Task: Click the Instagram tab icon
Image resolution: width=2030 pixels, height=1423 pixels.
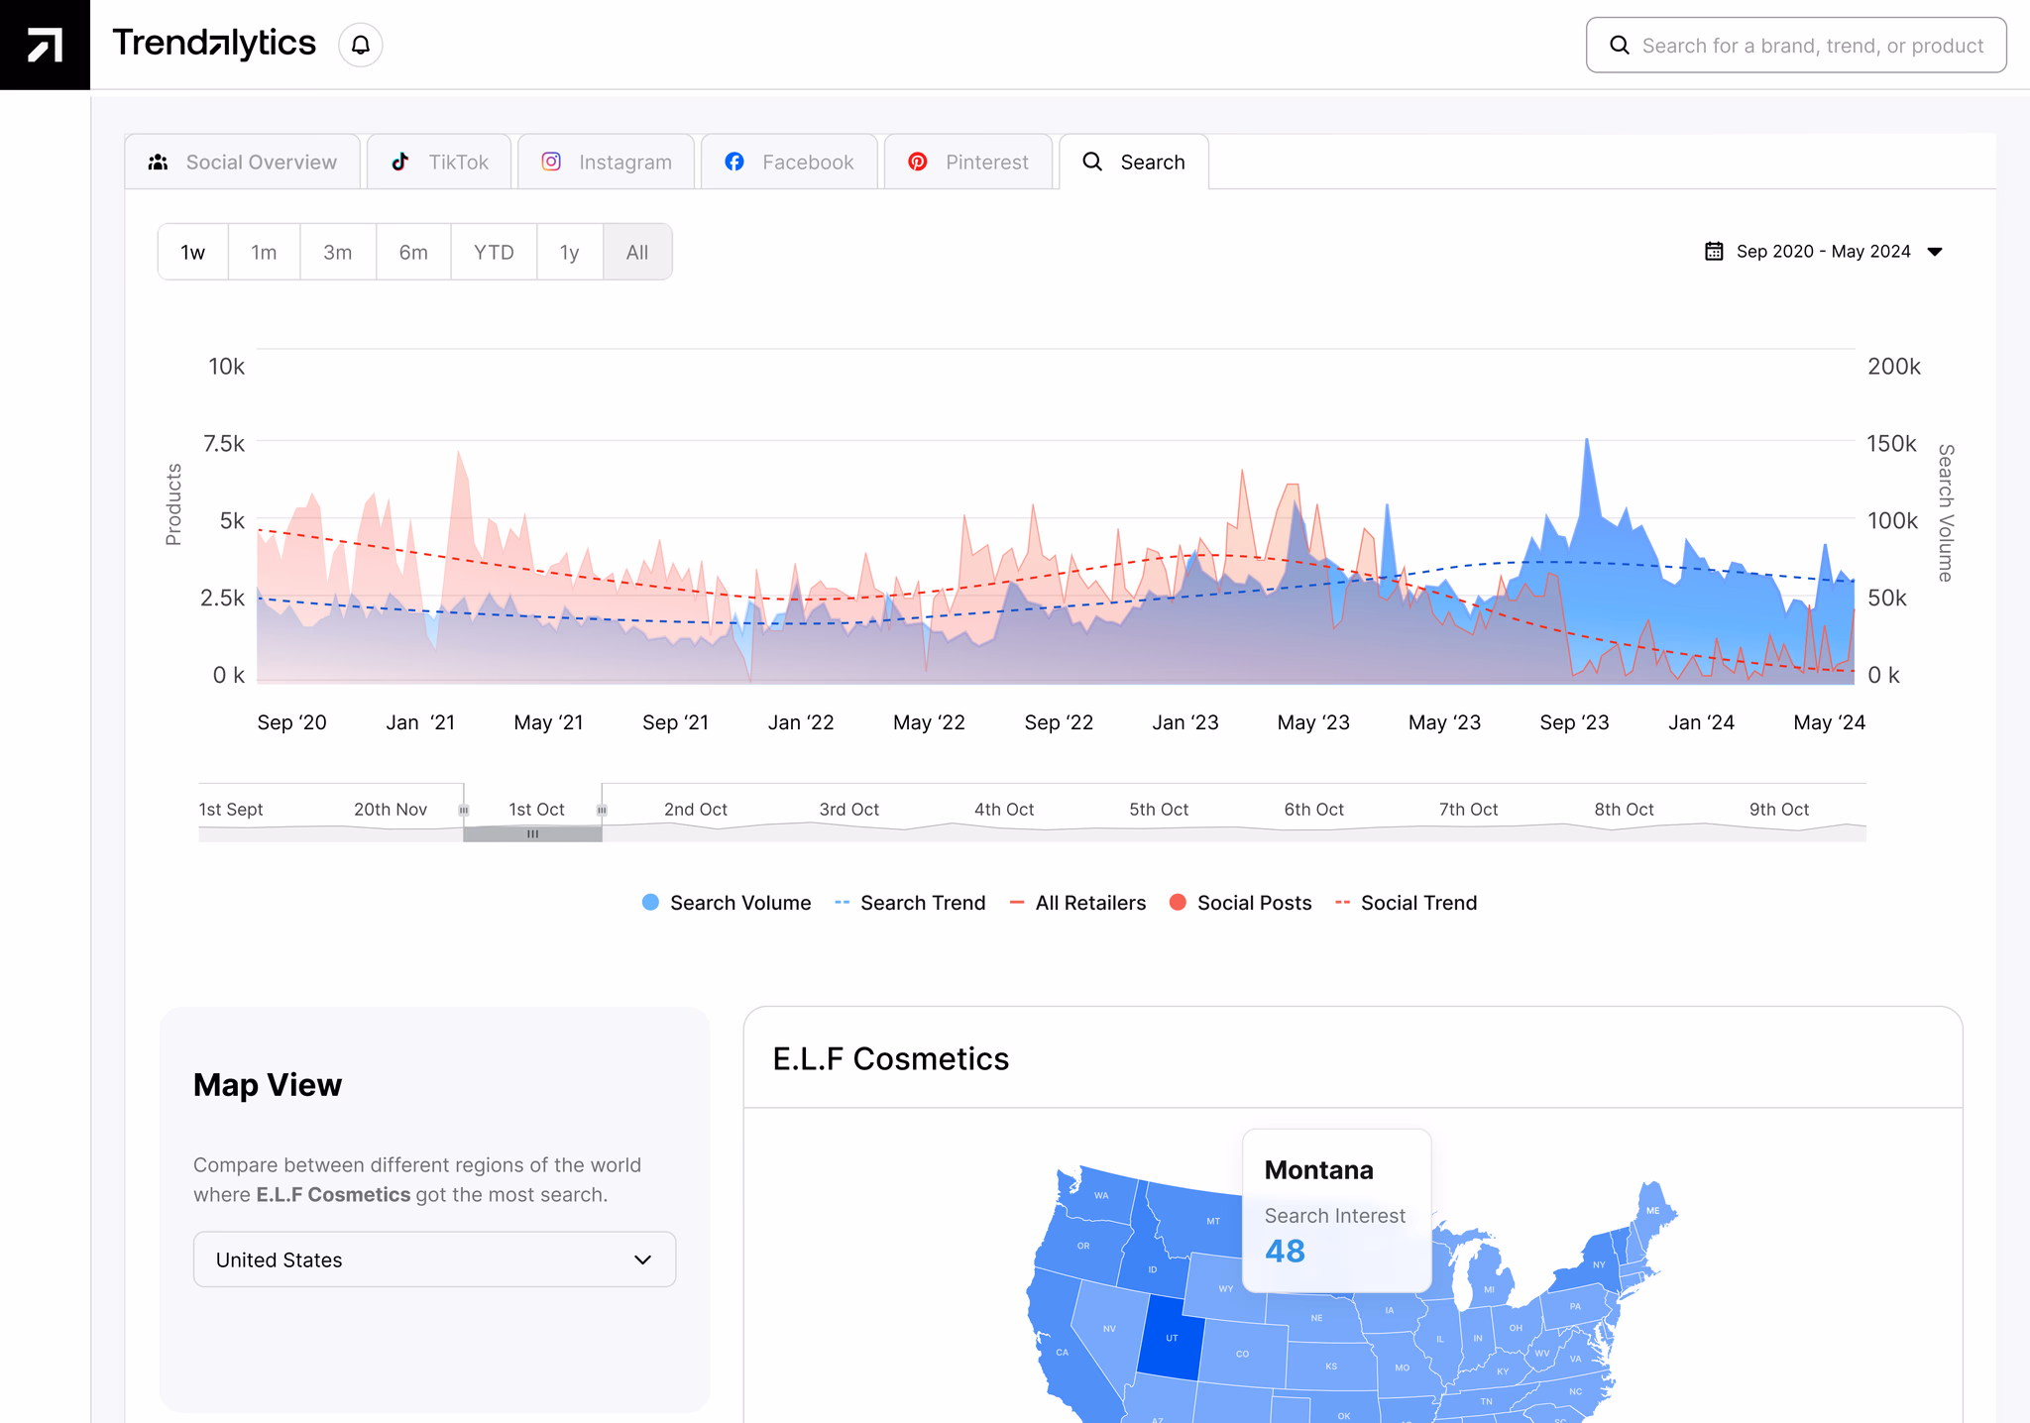Action: pyautogui.click(x=551, y=162)
